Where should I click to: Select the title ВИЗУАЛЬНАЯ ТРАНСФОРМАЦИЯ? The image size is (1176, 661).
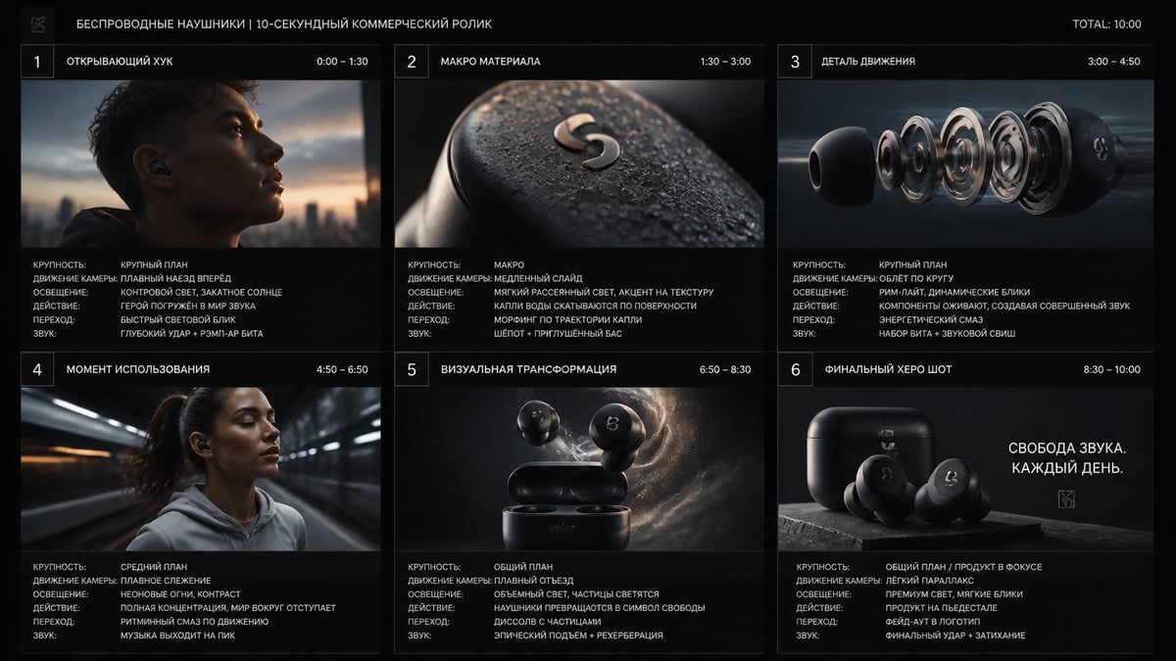click(x=528, y=369)
